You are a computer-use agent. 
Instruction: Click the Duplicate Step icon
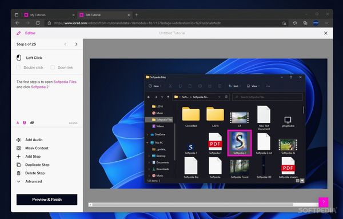(x=19, y=165)
